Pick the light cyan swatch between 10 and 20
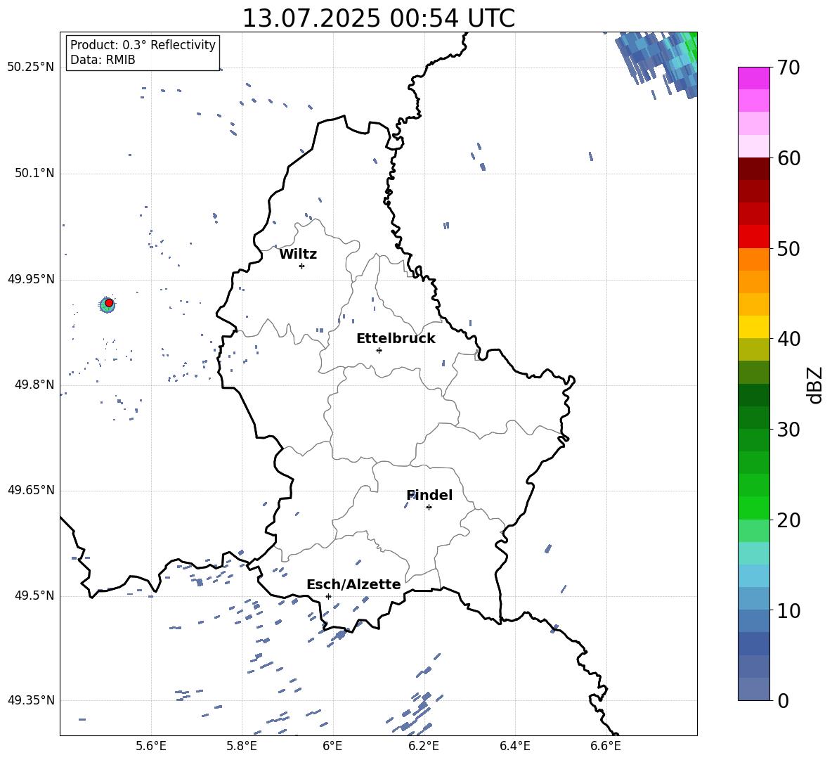The width and height of the screenshot is (832, 760). (753, 553)
